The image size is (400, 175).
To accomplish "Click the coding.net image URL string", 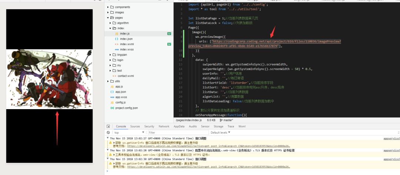I will pos(264,44).
